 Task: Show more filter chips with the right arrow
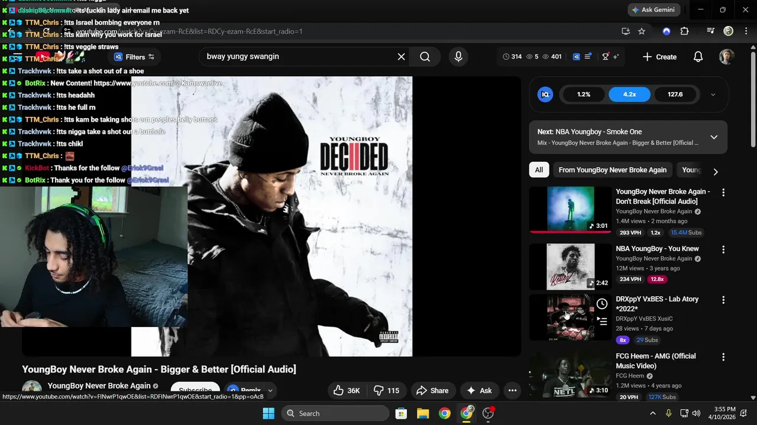[716, 172]
